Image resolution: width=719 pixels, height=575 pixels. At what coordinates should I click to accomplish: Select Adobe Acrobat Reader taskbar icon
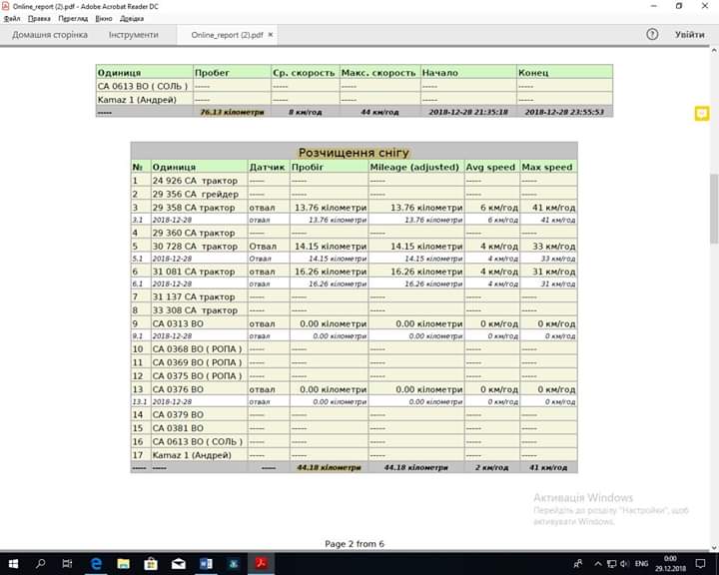pos(261,564)
